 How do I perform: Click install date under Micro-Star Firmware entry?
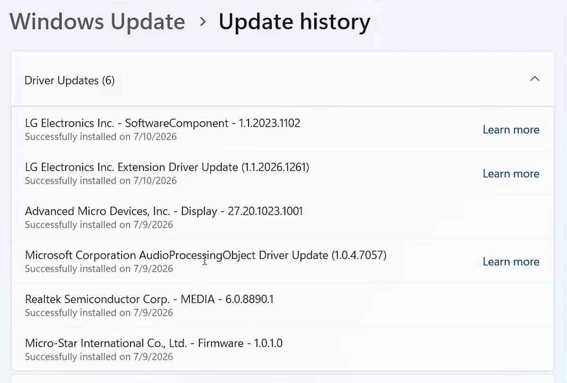tap(99, 357)
